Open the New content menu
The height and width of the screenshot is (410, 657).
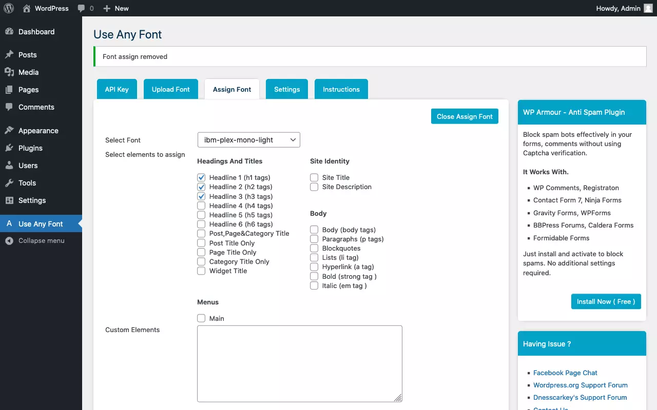pyautogui.click(x=116, y=8)
